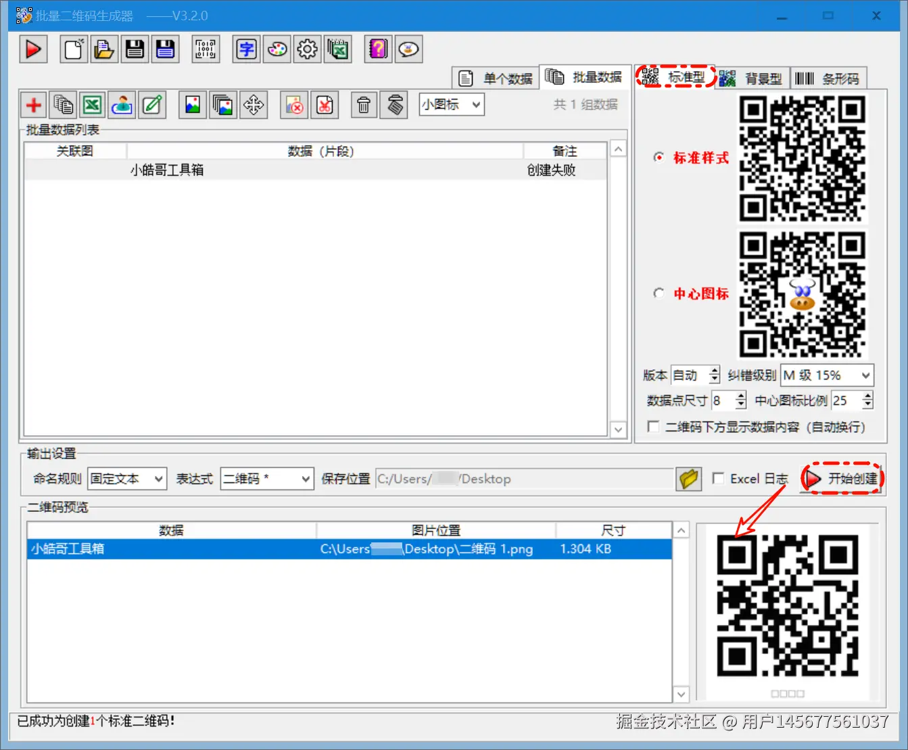Click the 数据(片段) column header
The height and width of the screenshot is (750, 908).
point(325,151)
